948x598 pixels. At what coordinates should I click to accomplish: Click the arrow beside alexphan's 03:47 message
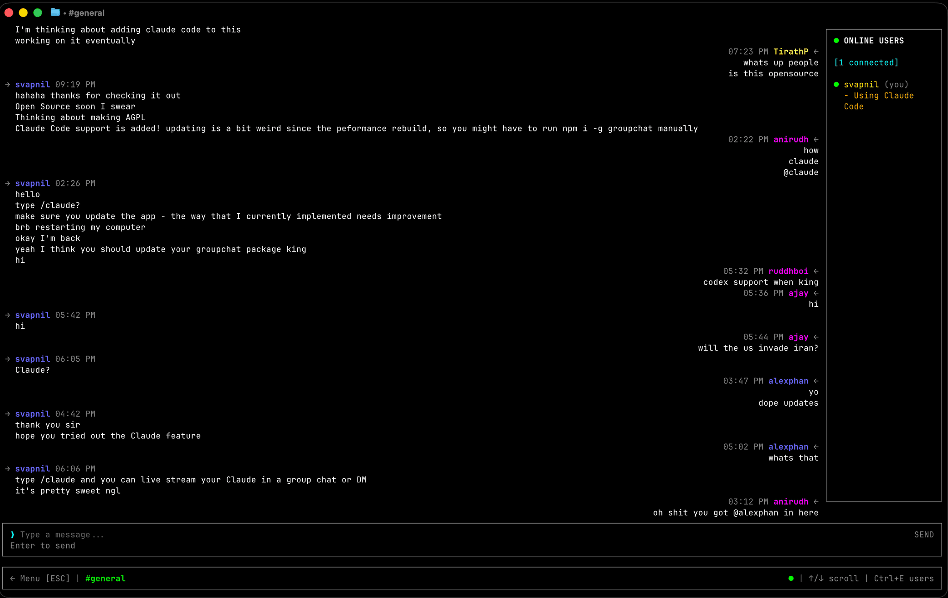point(817,381)
